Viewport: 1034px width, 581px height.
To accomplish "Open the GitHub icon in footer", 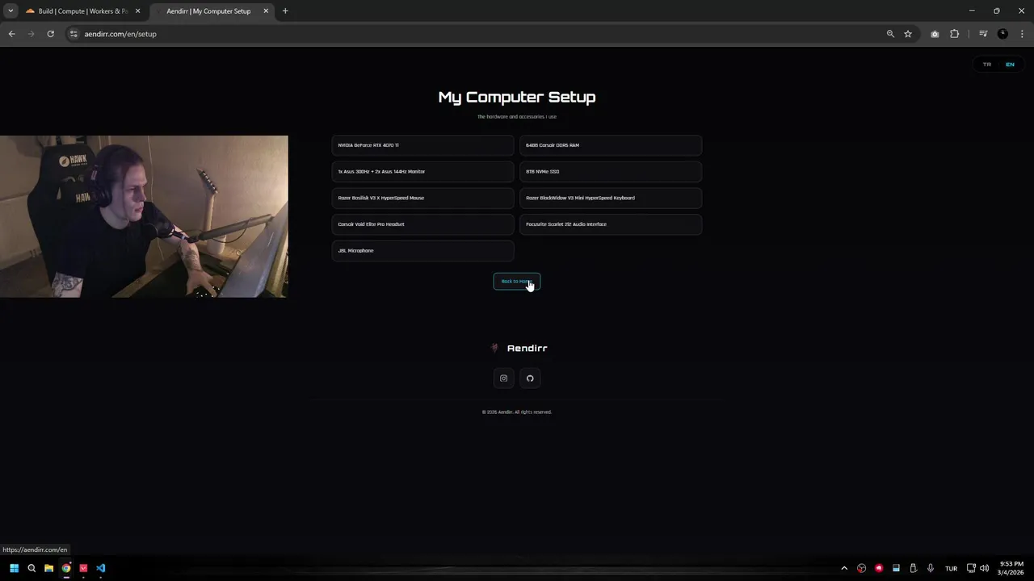I will (x=530, y=378).
